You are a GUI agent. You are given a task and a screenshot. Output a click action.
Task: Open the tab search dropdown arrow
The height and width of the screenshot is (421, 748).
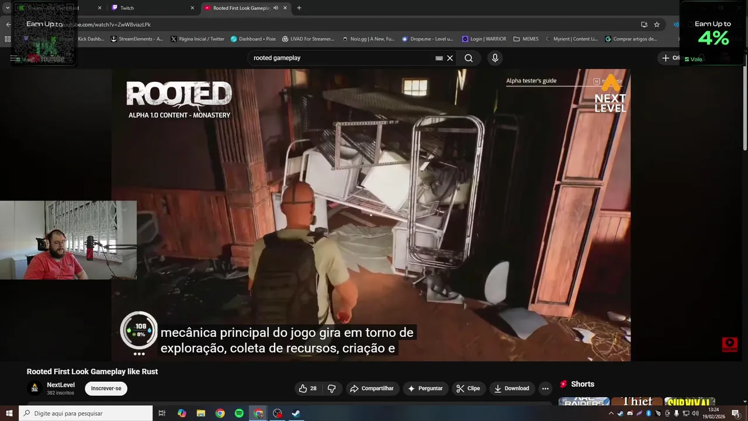coord(8,8)
